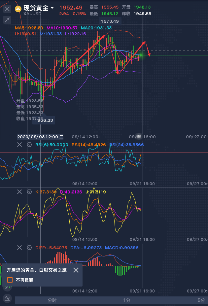Select the 5分 timeframe tab
The image size is (208, 306).
[201, 300]
